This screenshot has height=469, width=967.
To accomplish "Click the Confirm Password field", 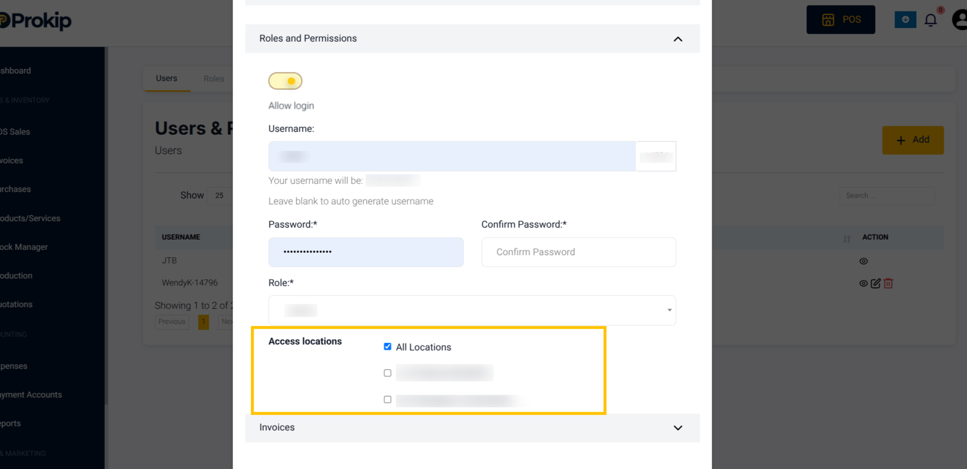I will (x=579, y=252).
